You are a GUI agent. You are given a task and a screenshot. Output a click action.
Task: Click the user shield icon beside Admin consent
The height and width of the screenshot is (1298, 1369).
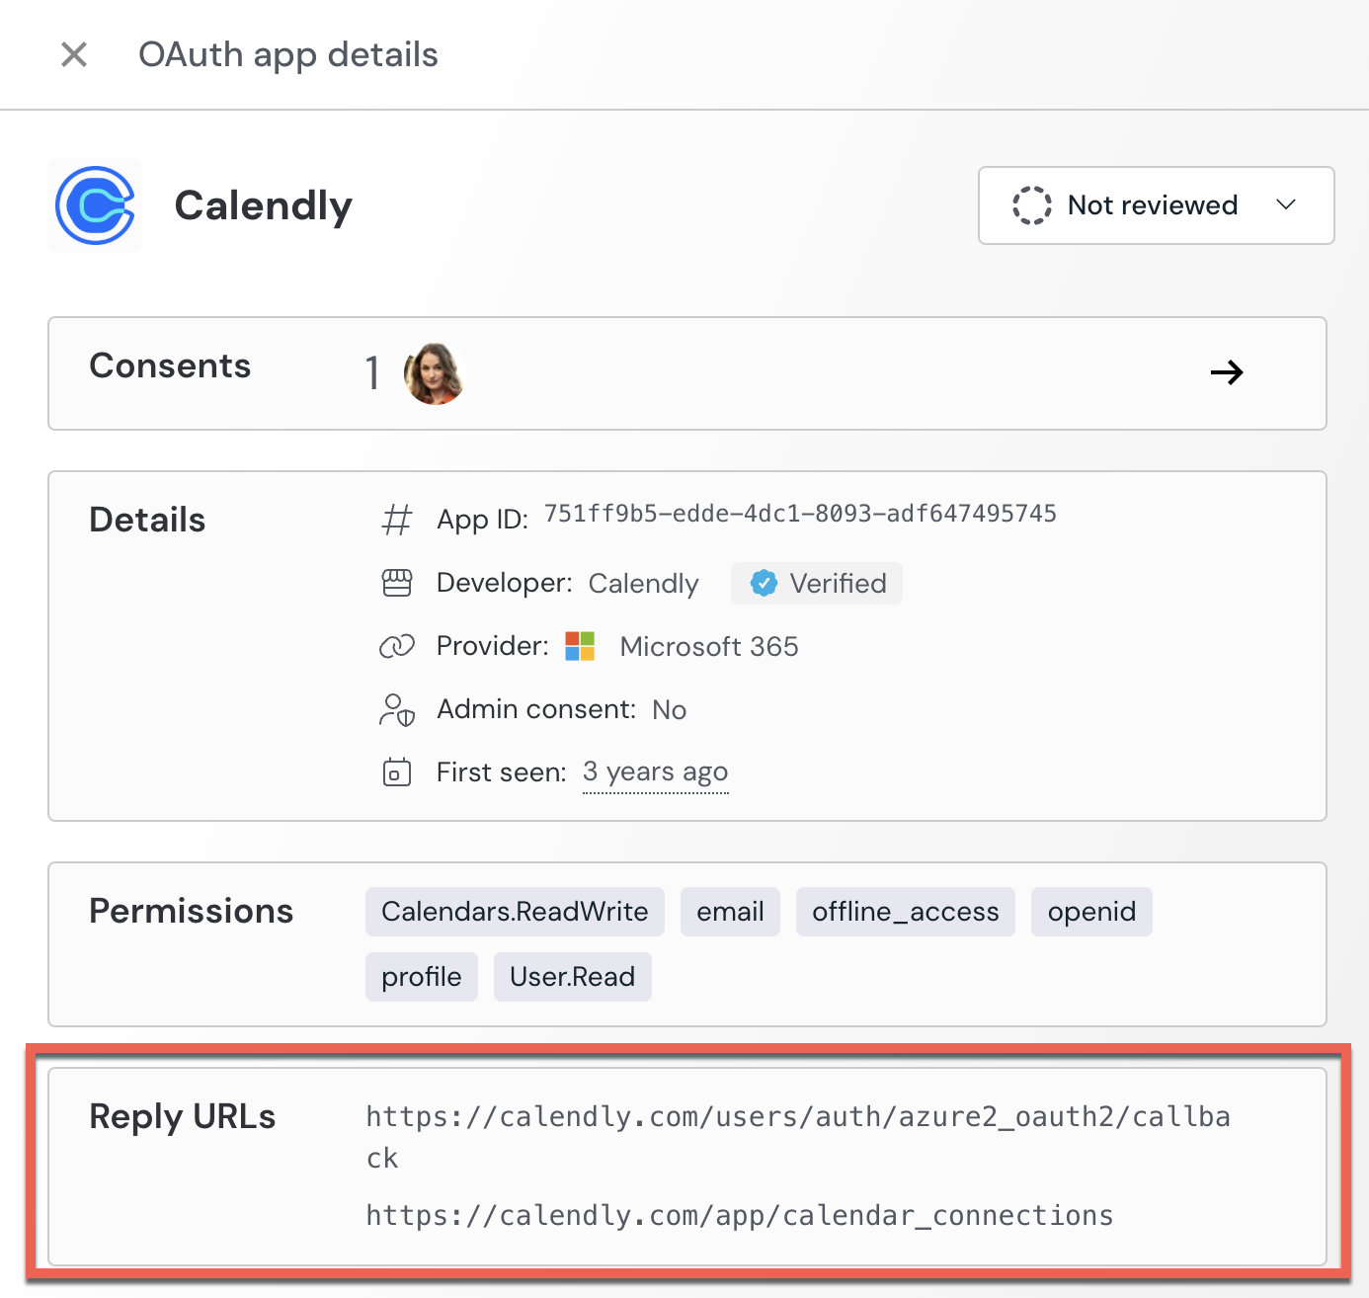397,709
